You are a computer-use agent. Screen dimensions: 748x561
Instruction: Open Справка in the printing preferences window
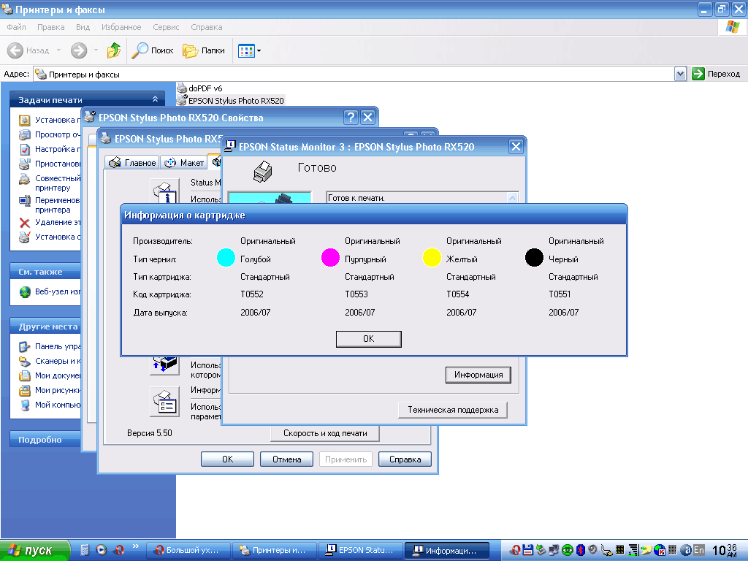coord(405,459)
